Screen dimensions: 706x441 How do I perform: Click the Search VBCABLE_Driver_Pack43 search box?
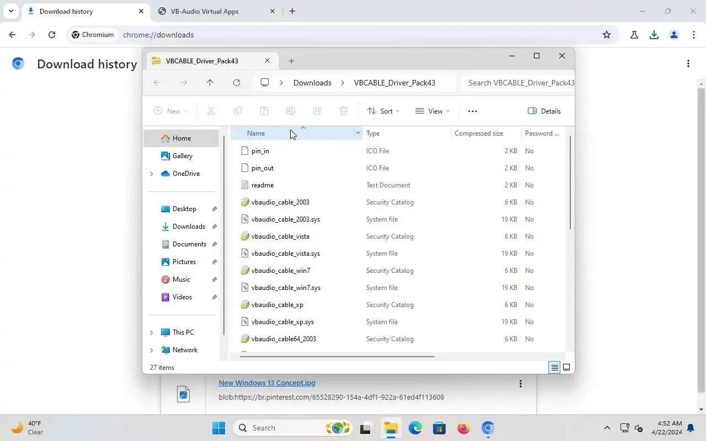[x=517, y=83]
